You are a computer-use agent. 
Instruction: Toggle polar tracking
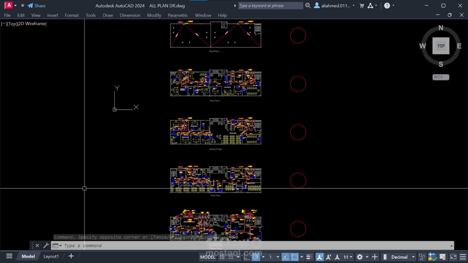(x=256, y=257)
